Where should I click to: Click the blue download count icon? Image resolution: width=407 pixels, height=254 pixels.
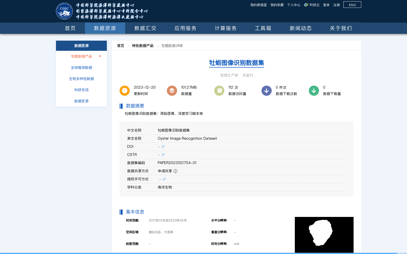(x=267, y=91)
